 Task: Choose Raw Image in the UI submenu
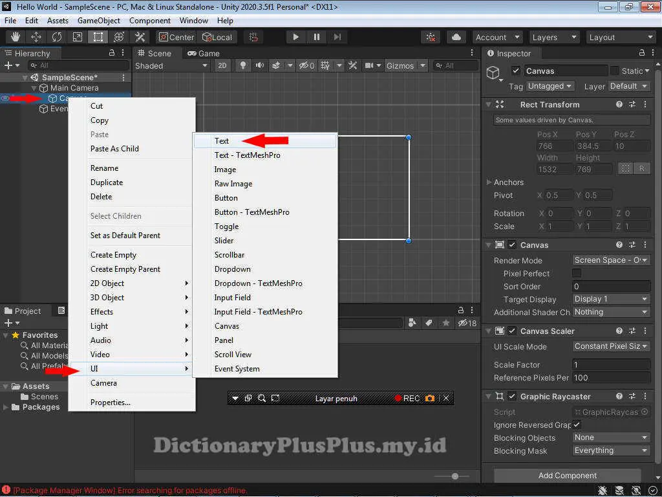pos(265,183)
